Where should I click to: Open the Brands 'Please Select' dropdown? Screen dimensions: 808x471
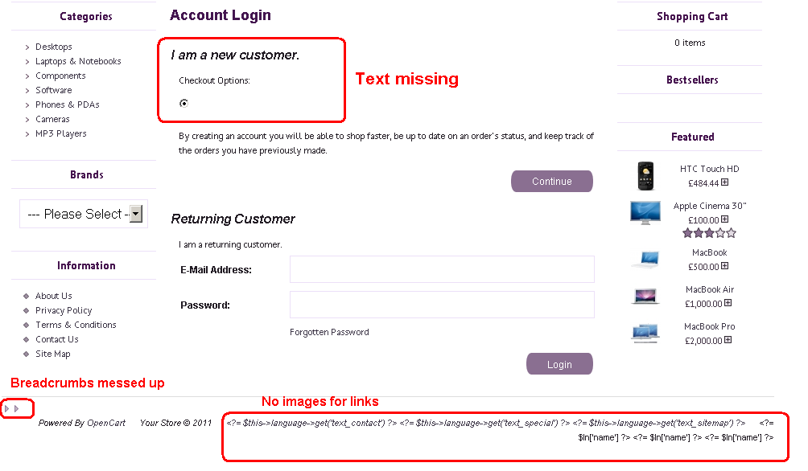[84, 214]
